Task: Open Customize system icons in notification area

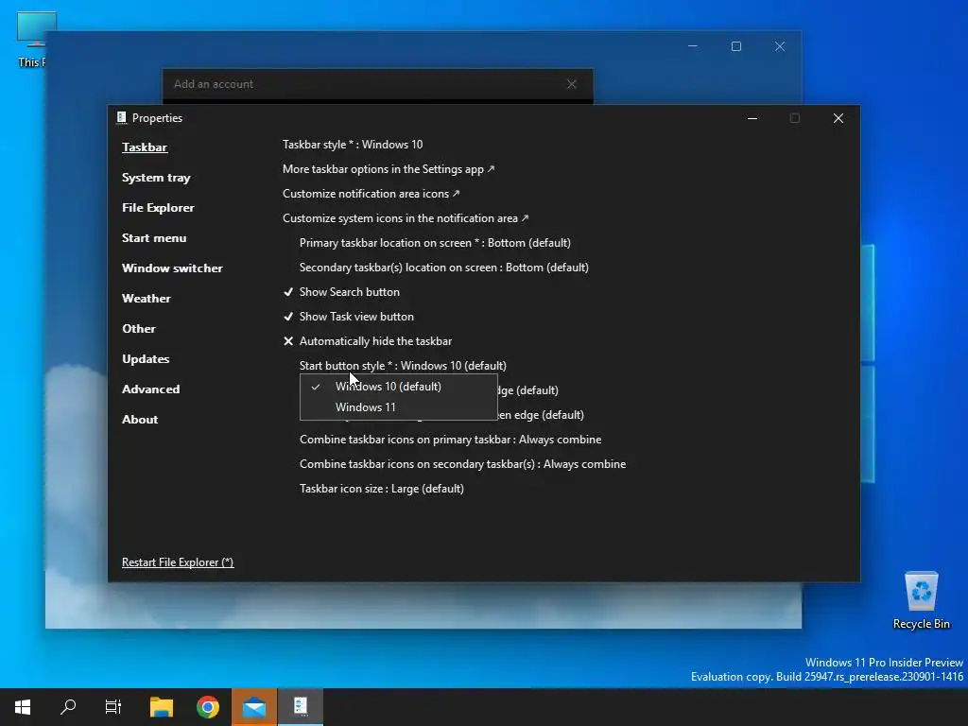Action: 406,218
